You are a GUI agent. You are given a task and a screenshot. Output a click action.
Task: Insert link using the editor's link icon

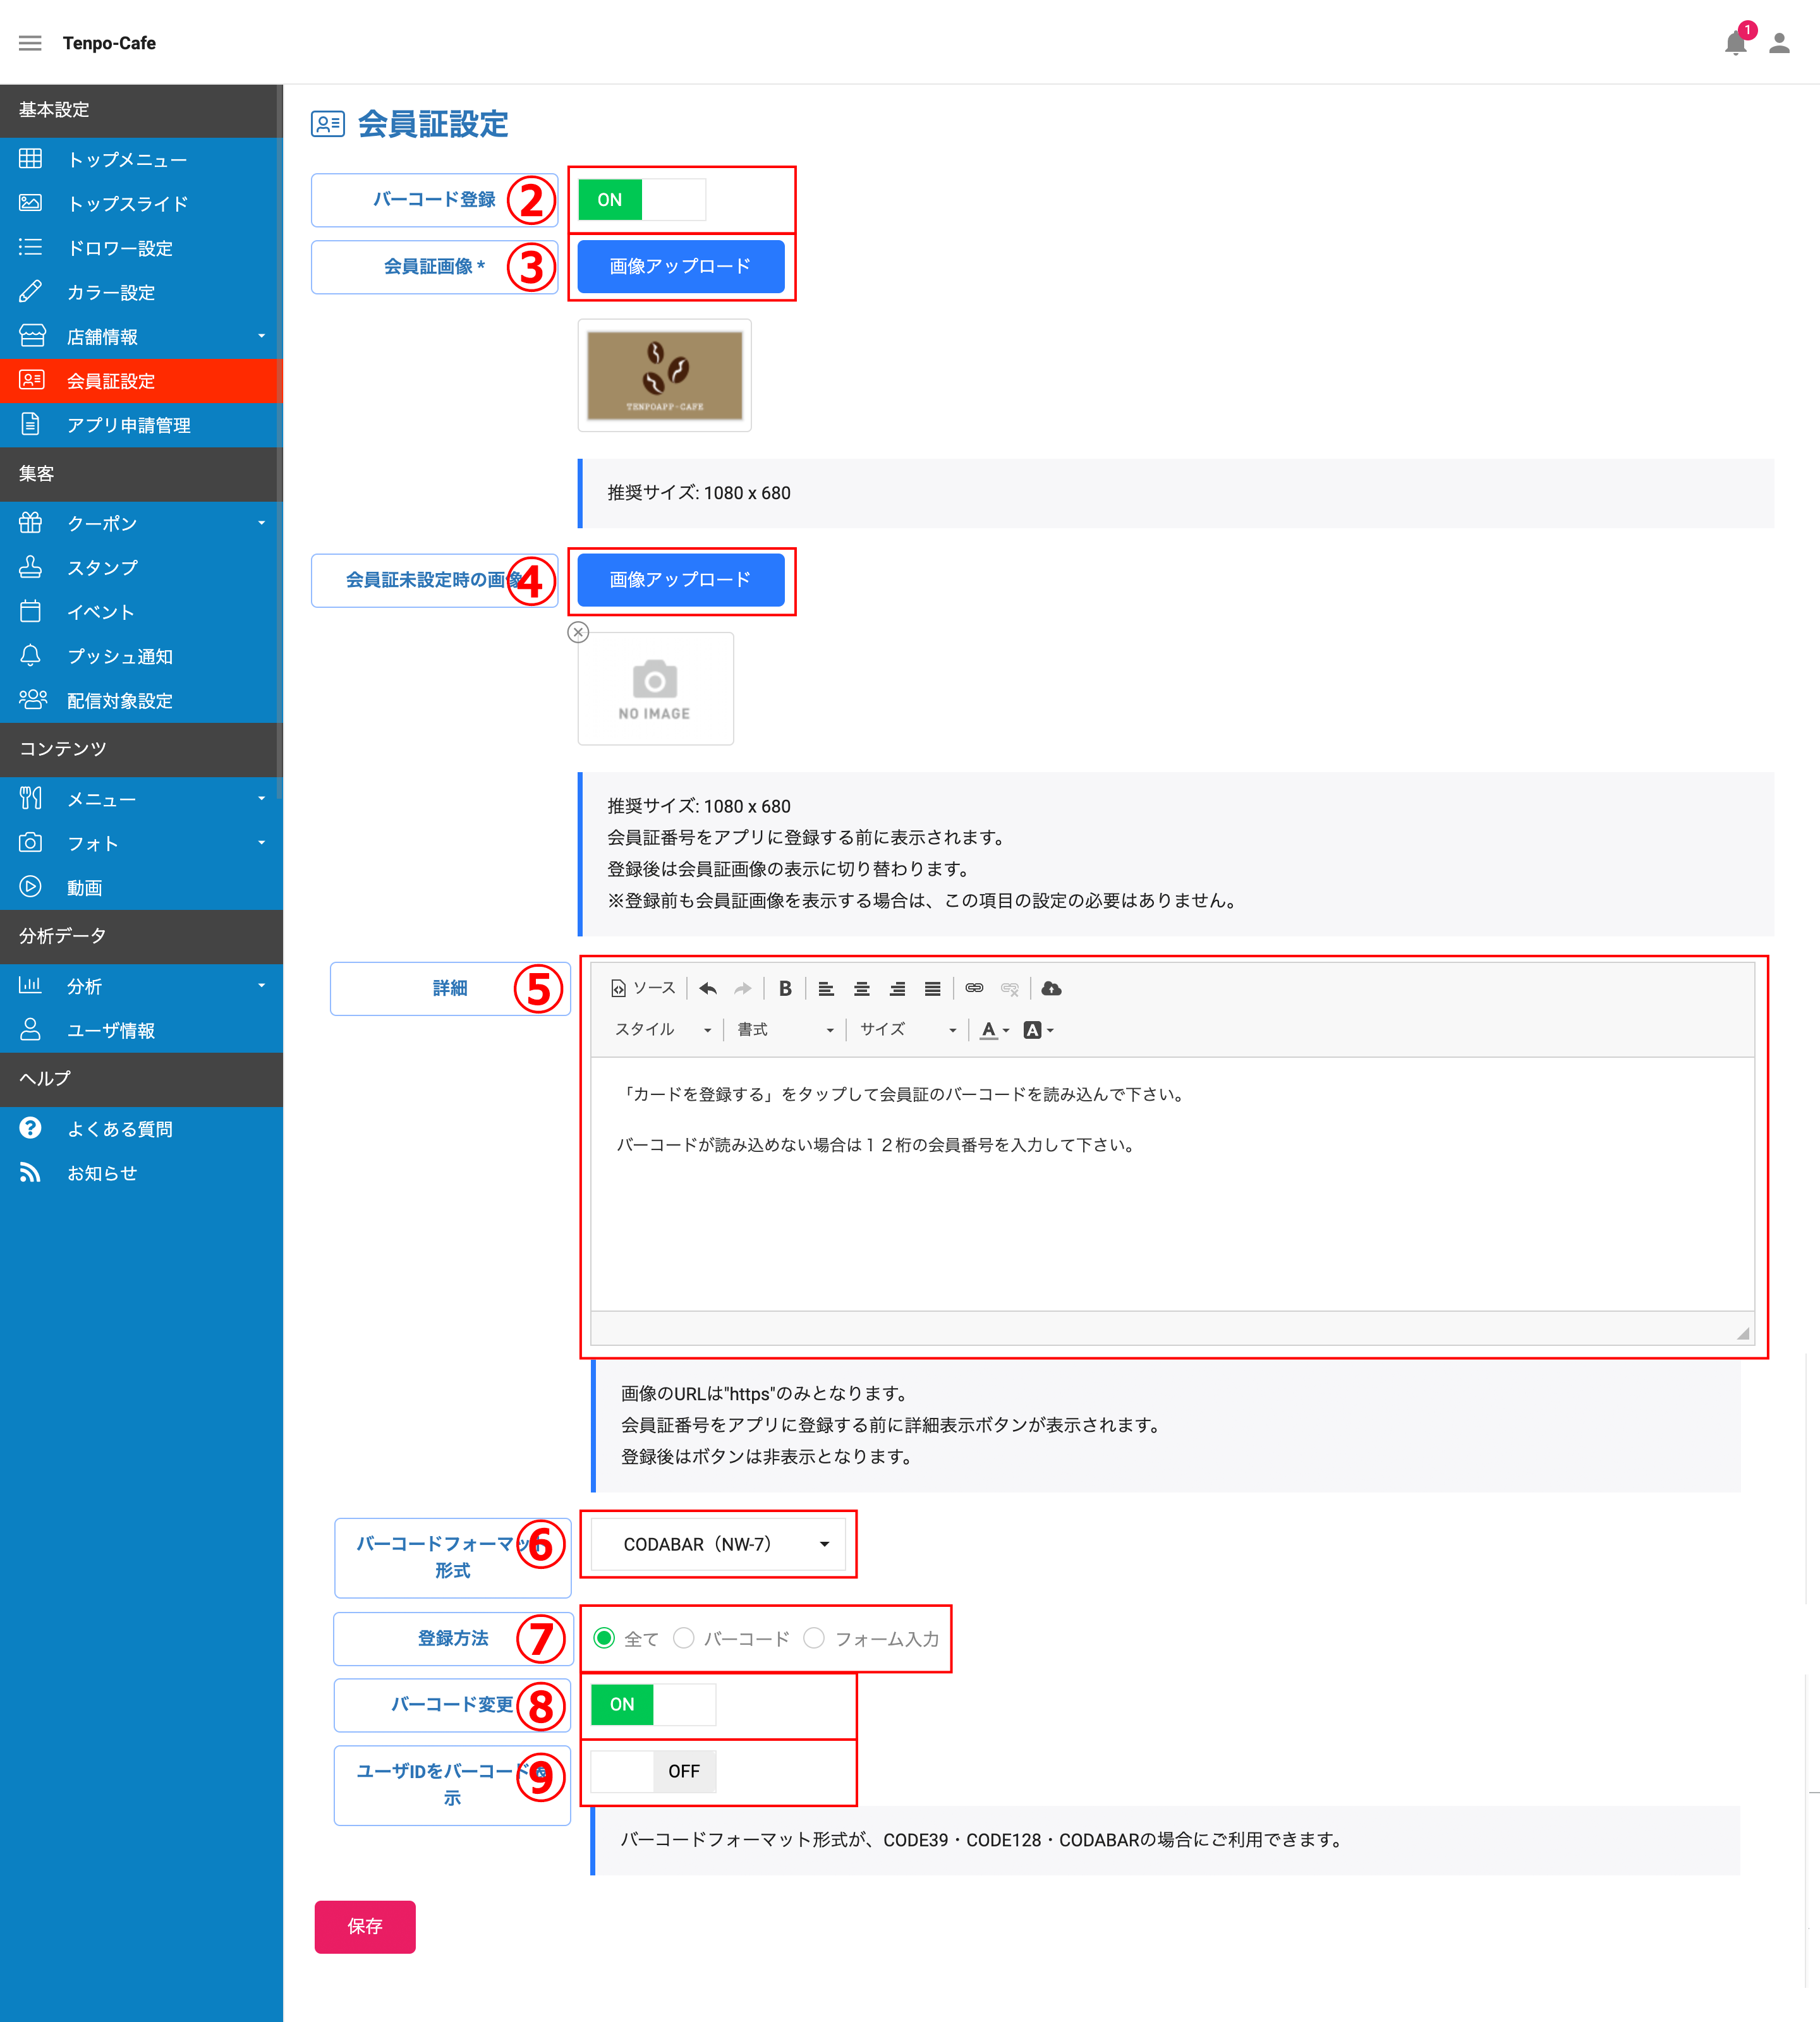click(974, 988)
